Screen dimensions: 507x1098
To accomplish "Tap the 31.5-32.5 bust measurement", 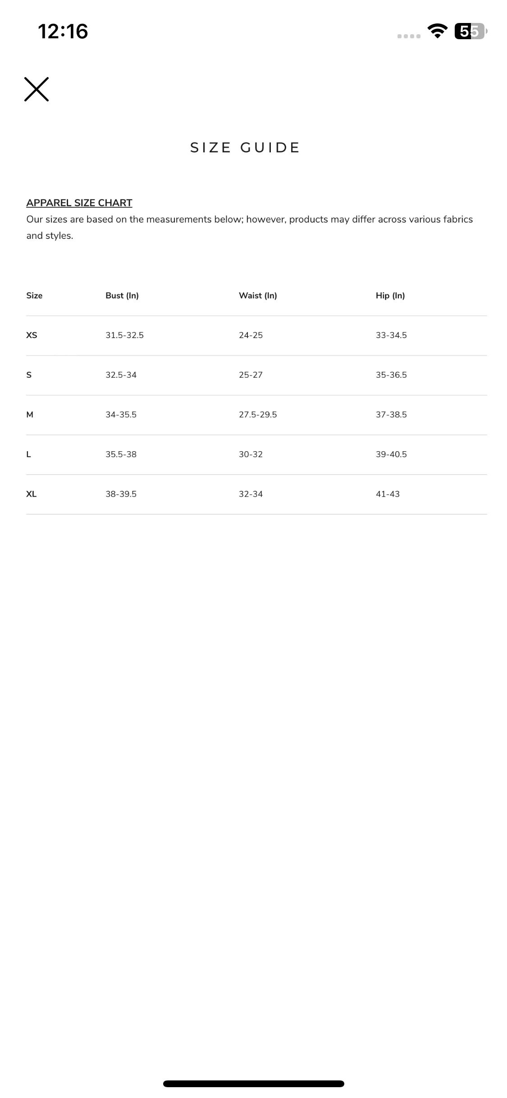I will coord(124,335).
